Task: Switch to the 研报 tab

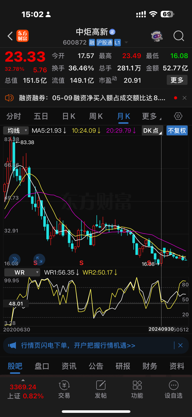Action: pos(123,366)
